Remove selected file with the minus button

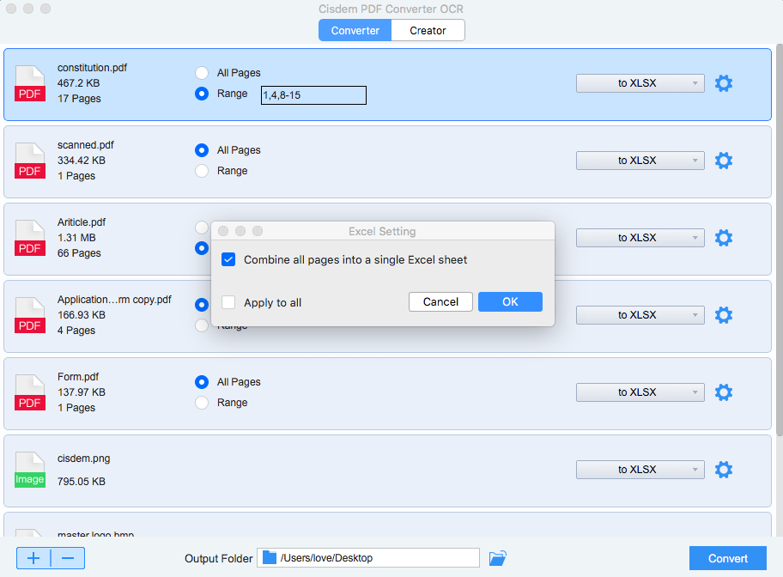point(68,558)
